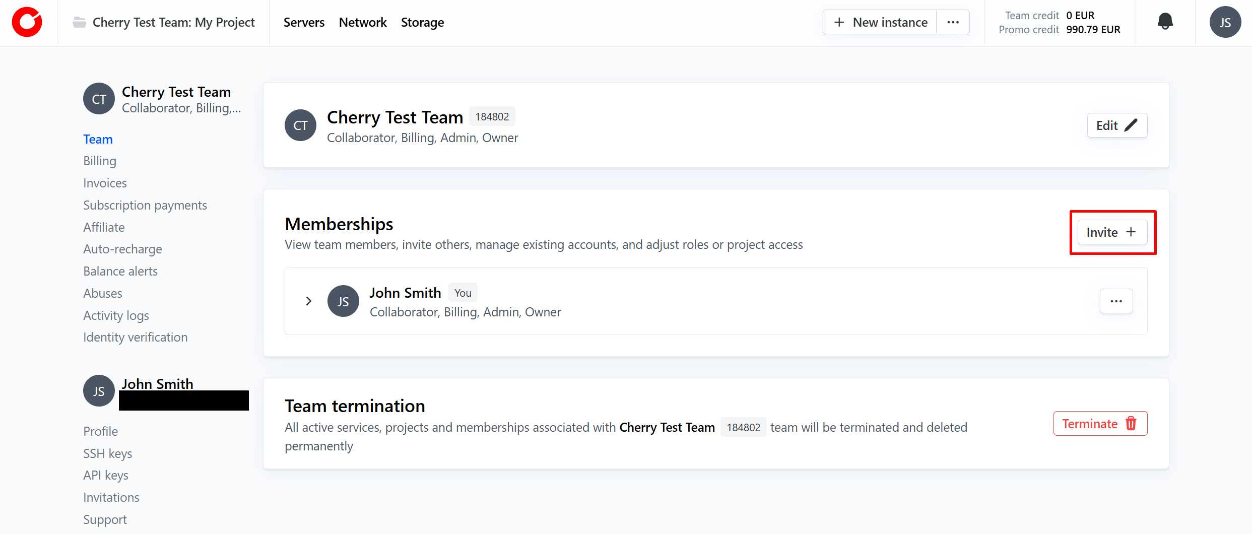Edit the Cherry Test Team details
This screenshot has width=1252, height=534.
coord(1116,125)
